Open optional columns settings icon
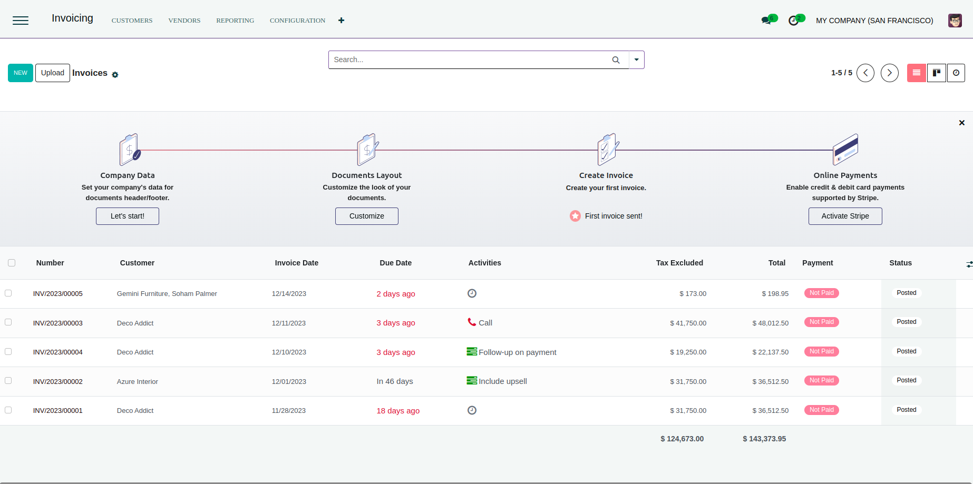This screenshot has width=973, height=484. pyautogui.click(x=969, y=264)
